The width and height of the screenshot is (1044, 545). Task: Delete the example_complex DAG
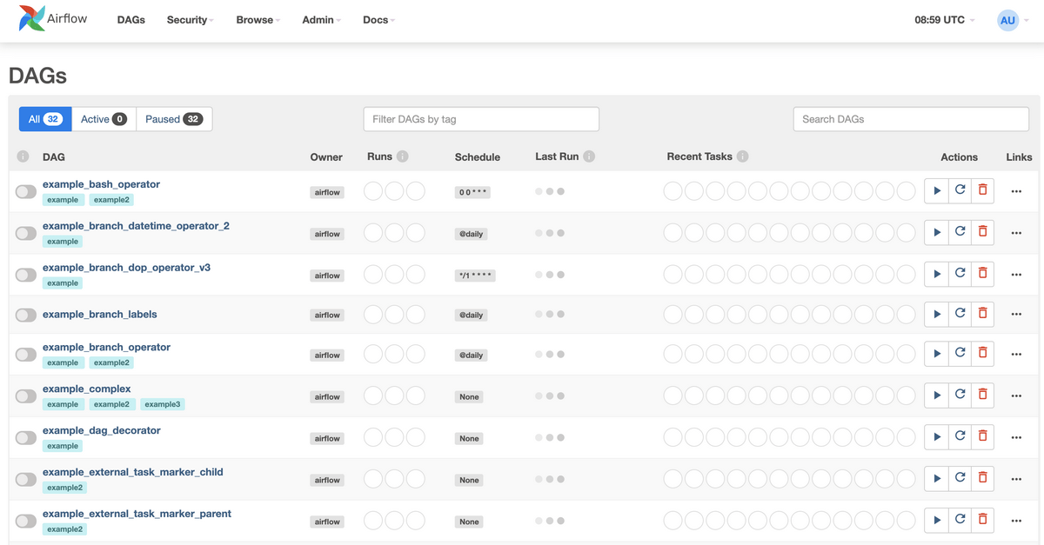[982, 395]
